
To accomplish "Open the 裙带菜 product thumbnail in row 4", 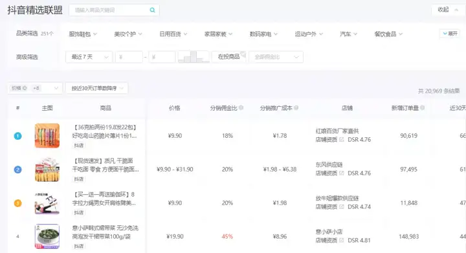I will click(47, 236).
